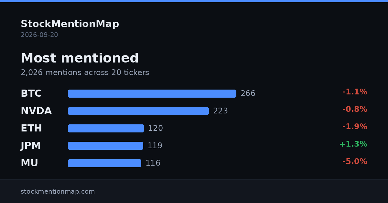Click the JPM mention bar
The height and width of the screenshot is (203, 388).
[105, 146]
